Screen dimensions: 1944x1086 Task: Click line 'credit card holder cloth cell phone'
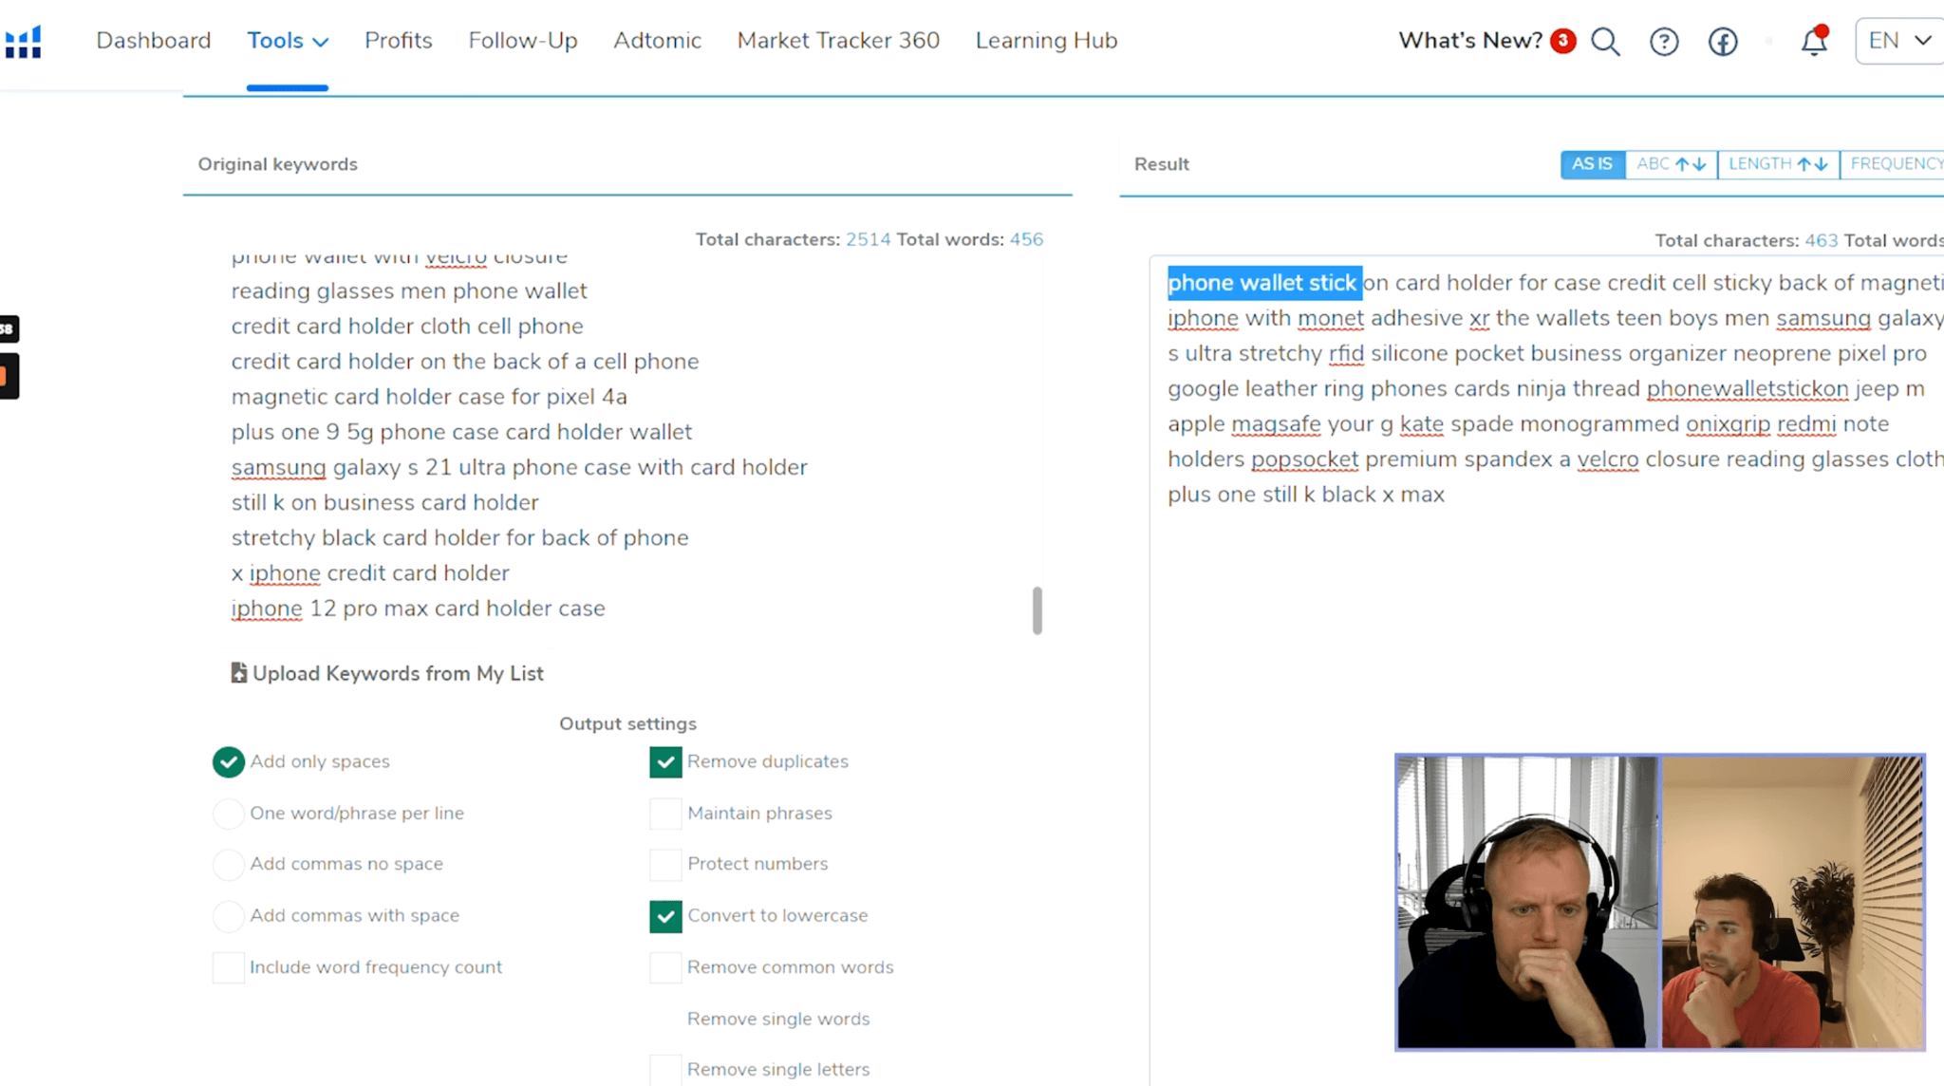click(407, 326)
